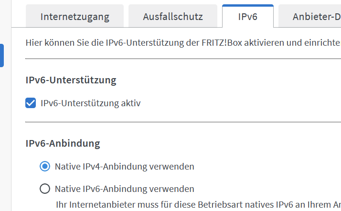Click the word FRITZ!Box in the description
Viewport: 341px width, 211px height.
click(222, 43)
